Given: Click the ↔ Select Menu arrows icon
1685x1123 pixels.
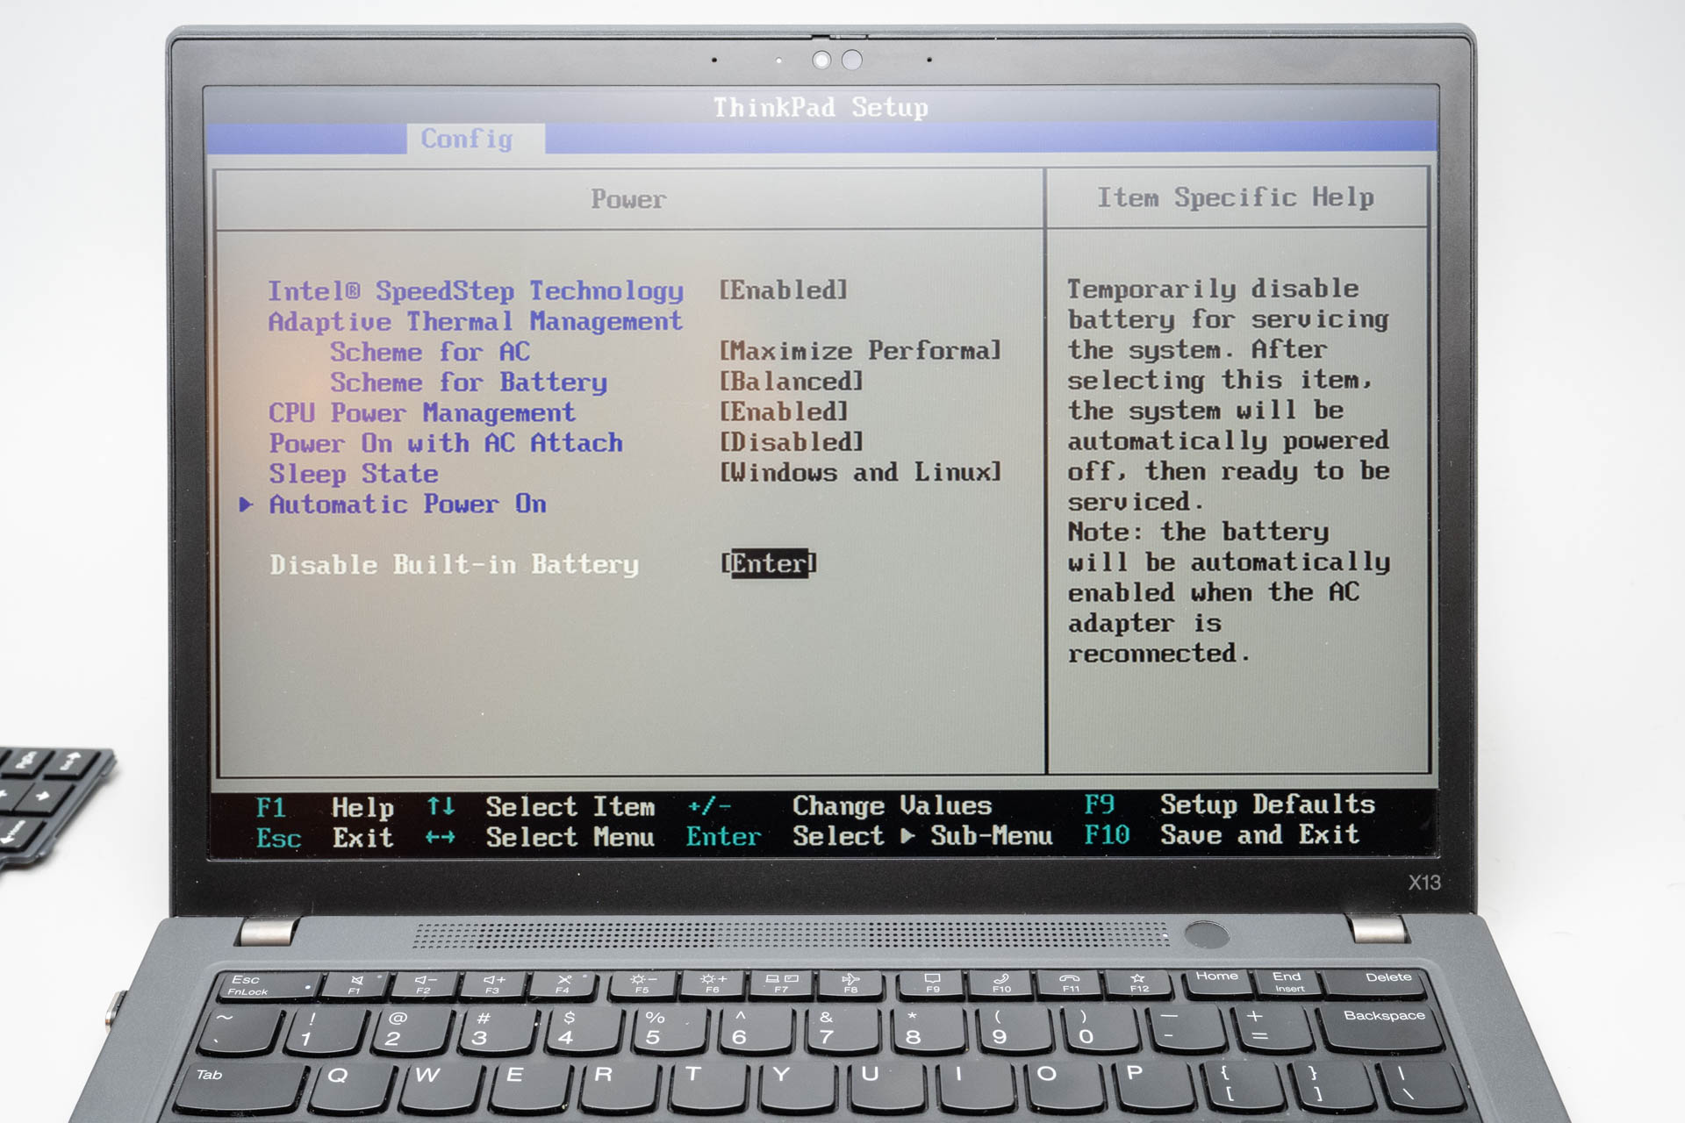Looking at the screenshot, I should 441,837.
